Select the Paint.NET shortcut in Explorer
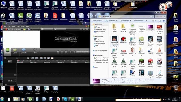Image resolution: width=181 pixels, height=102 pixels. point(132,73)
